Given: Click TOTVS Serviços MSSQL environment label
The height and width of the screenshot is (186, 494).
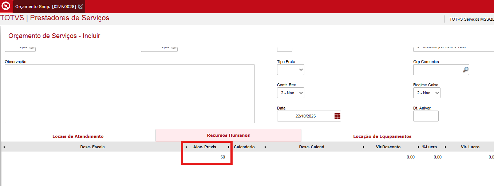Looking at the screenshot, I should point(471,19).
